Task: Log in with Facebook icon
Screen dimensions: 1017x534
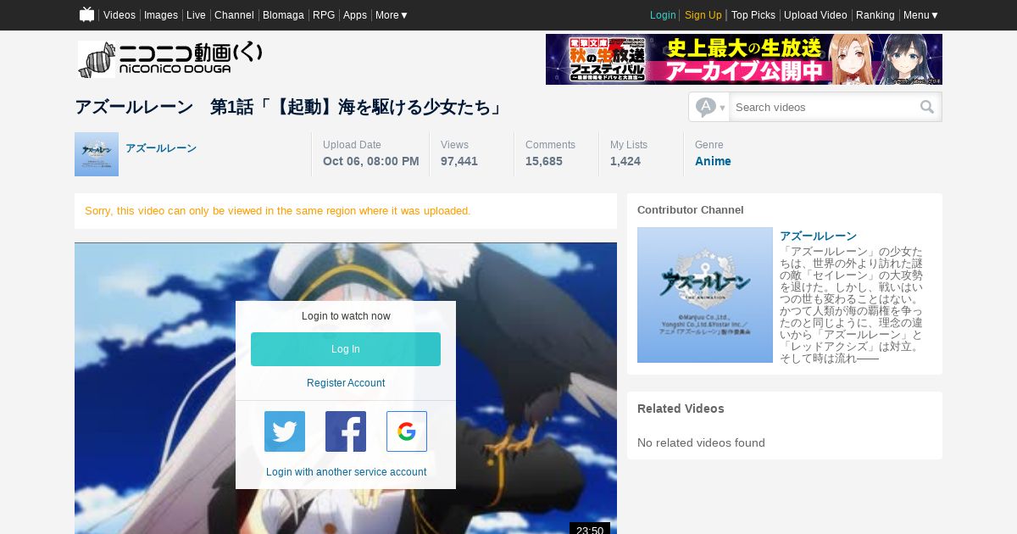Action: [x=346, y=431]
